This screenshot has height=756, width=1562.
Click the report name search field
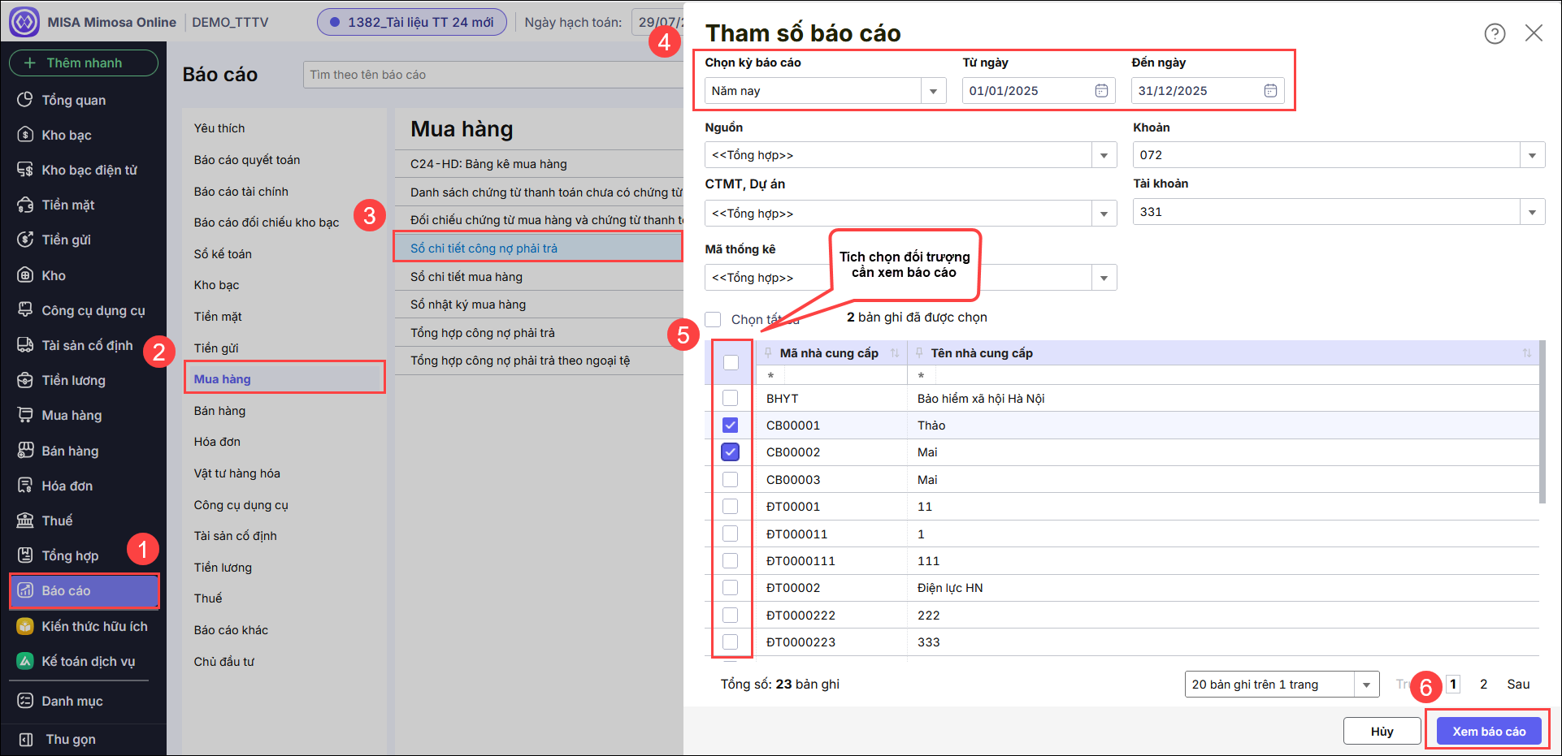click(x=488, y=75)
